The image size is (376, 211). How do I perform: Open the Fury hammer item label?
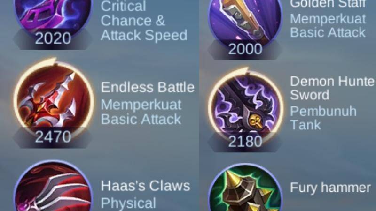[x=330, y=188]
